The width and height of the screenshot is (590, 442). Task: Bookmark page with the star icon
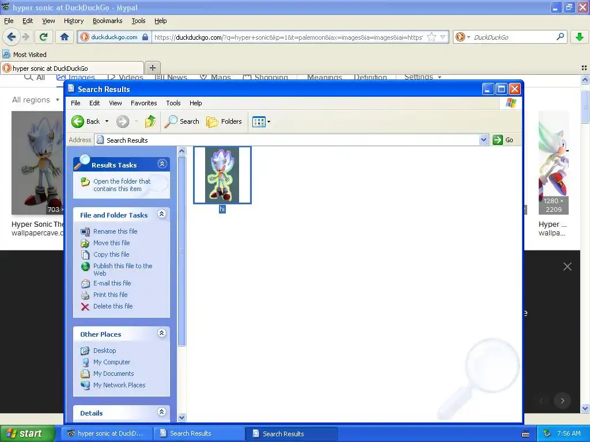(432, 37)
